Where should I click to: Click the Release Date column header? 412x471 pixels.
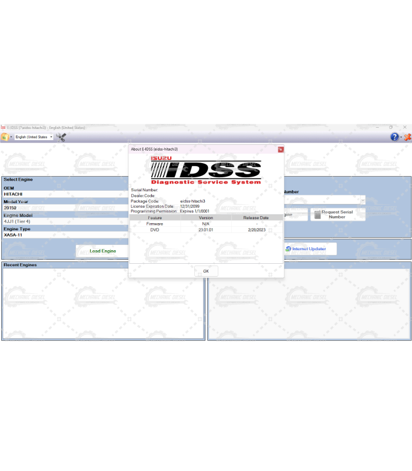(256, 218)
